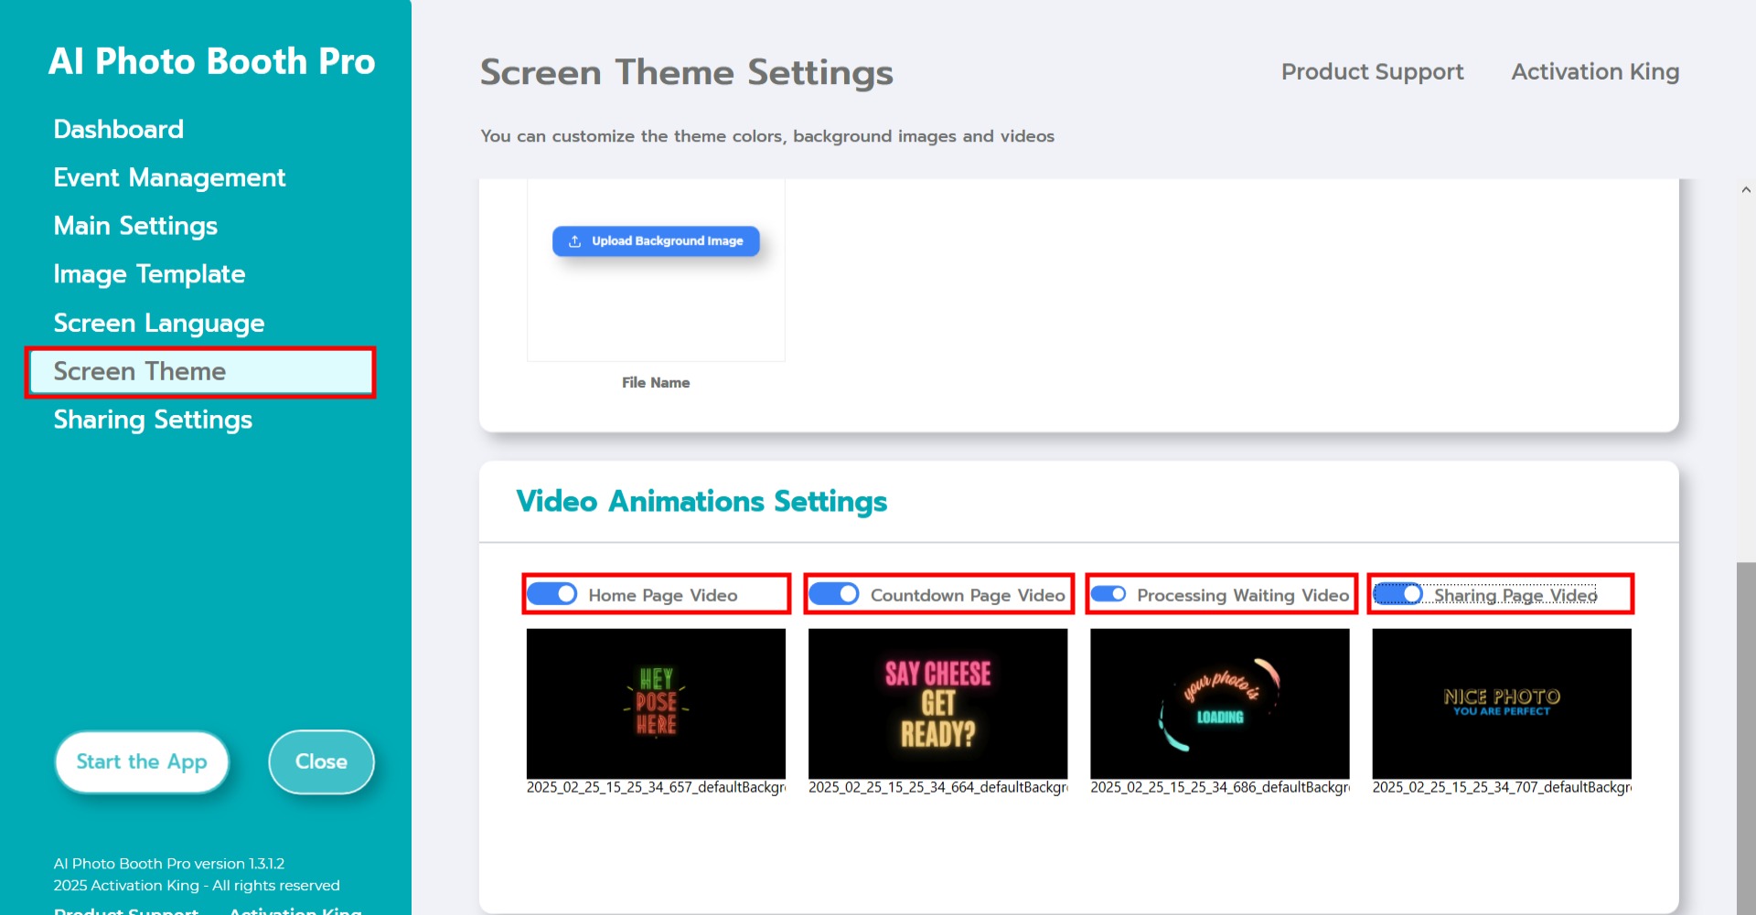Click the Close button in the sidebar
Viewport: 1756px width, 915px height.
coord(321,761)
